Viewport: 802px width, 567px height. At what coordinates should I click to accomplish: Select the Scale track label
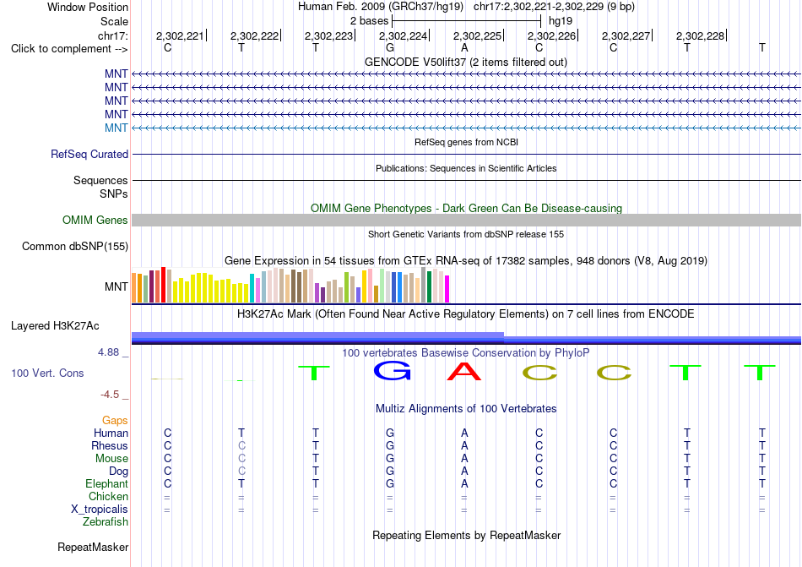(x=114, y=21)
